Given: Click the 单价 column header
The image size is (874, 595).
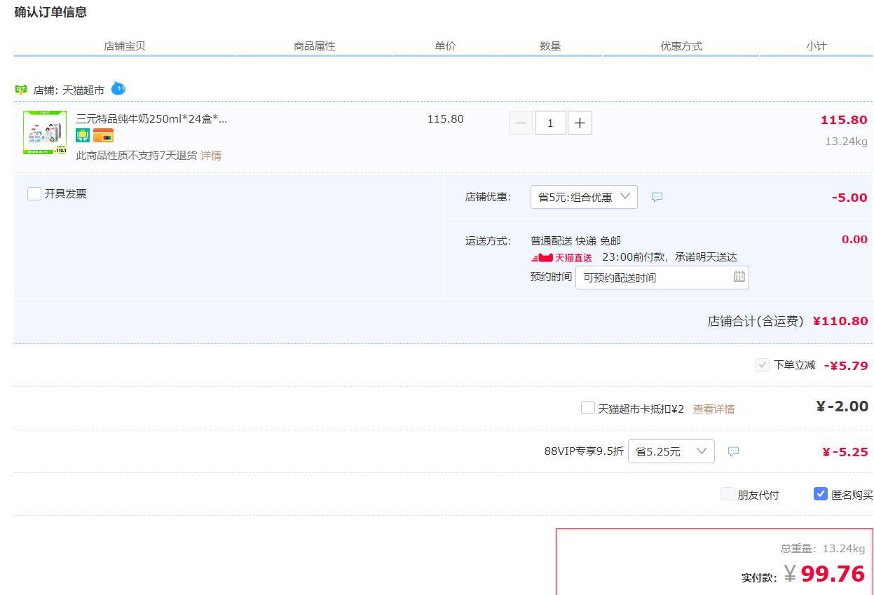Looking at the screenshot, I should coord(445,46).
